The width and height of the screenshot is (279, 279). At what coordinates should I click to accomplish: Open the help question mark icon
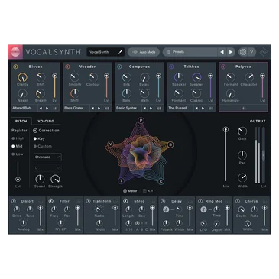click(x=251, y=52)
